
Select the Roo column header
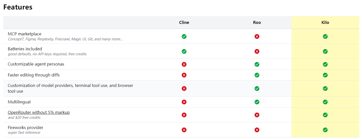[x=257, y=22]
